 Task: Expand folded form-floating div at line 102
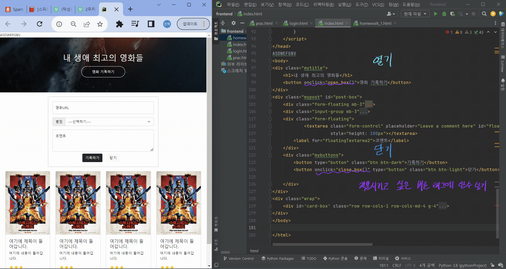270,105
